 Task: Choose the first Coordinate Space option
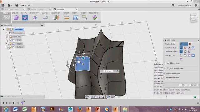click(x=181, y=52)
